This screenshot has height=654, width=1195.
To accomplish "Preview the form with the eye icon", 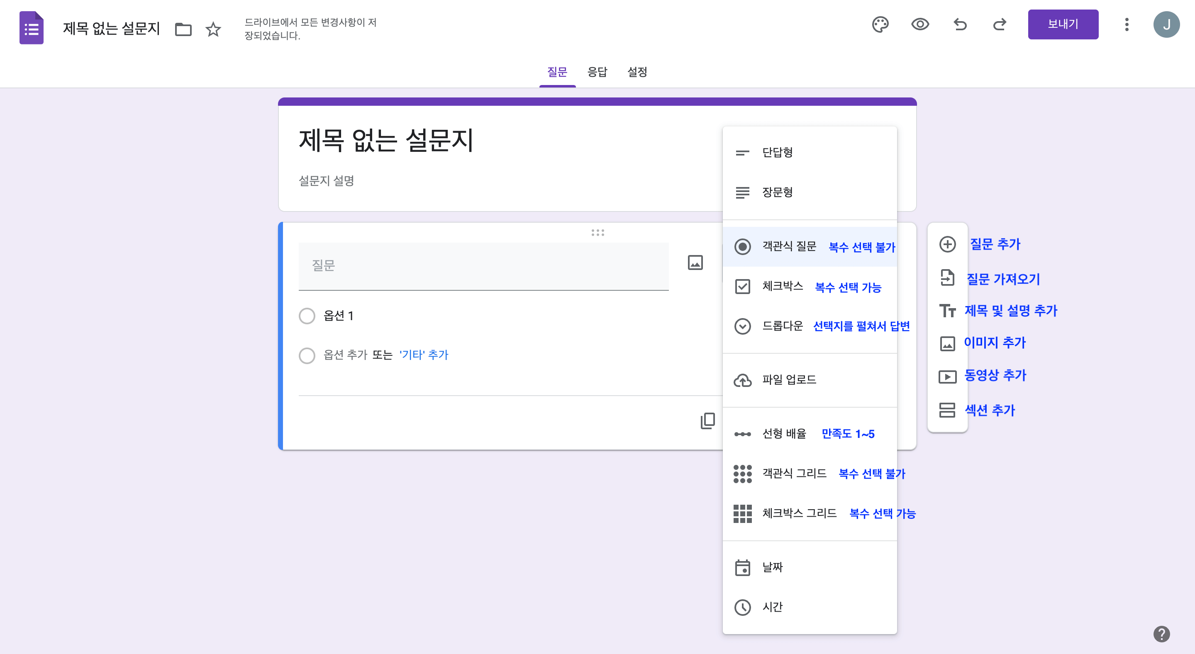I will [920, 25].
